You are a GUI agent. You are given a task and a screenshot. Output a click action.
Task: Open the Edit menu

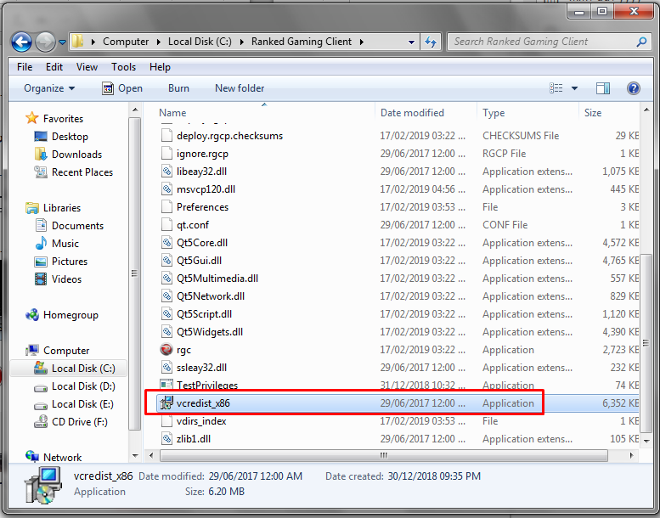[x=54, y=67]
